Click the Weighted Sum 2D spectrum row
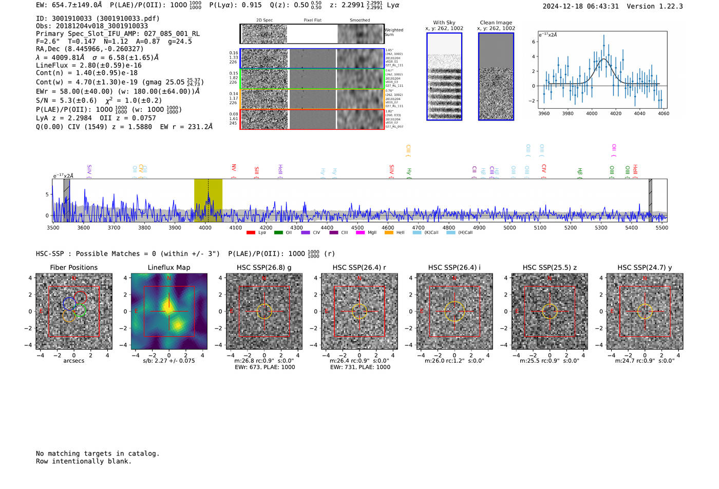719x489 pixels. pyautogui.click(x=312, y=34)
